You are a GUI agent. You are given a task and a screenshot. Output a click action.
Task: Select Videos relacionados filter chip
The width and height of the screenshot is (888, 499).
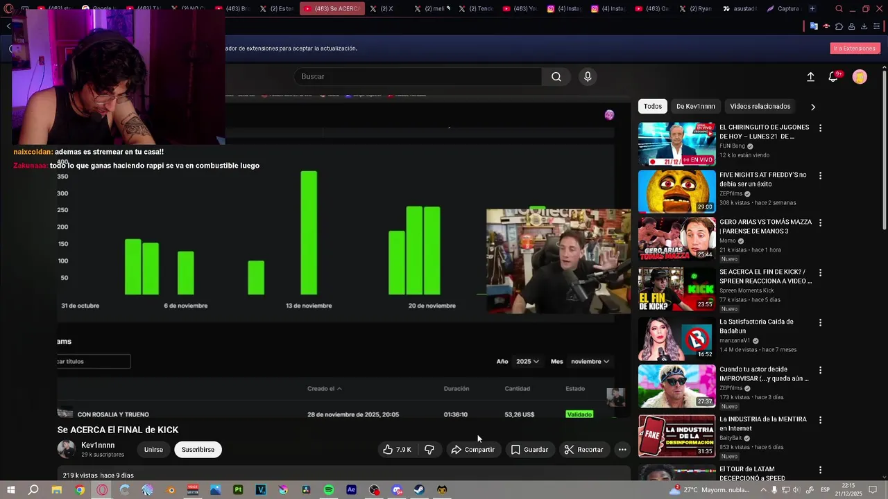(760, 107)
